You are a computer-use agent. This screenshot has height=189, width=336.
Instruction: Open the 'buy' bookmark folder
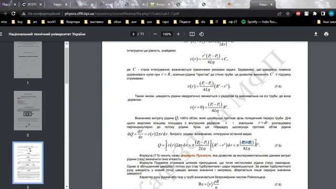(x=17, y=22)
